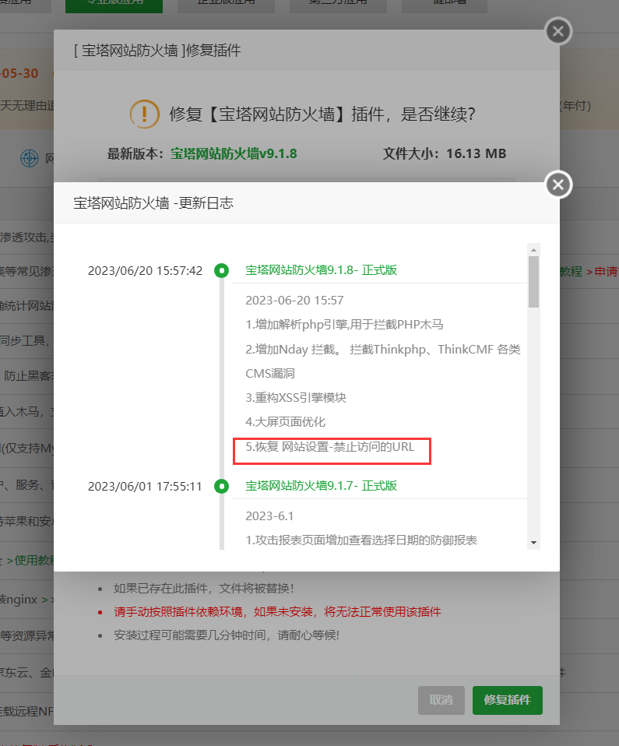Select line 4.大屏页面优化
The height and width of the screenshot is (746, 619).
point(286,422)
